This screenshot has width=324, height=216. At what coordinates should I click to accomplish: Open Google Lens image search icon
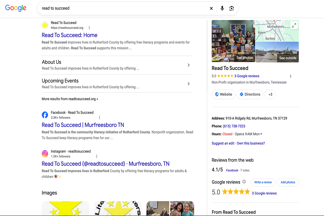232,8
